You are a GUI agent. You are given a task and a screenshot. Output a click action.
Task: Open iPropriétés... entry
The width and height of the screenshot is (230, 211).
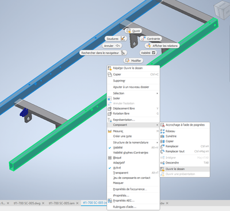click(133, 196)
